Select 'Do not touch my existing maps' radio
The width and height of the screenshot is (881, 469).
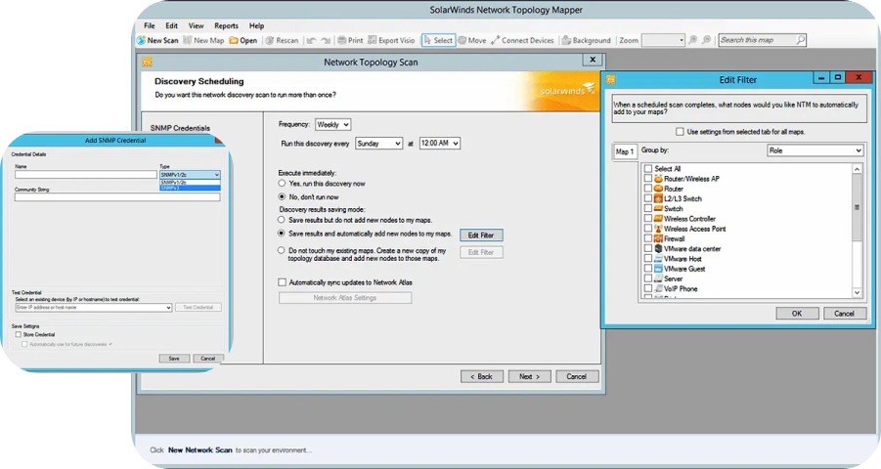pyautogui.click(x=282, y=250)
